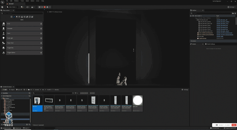Select the Cinematic category icon
237x130 pixels.
(22, 17)
